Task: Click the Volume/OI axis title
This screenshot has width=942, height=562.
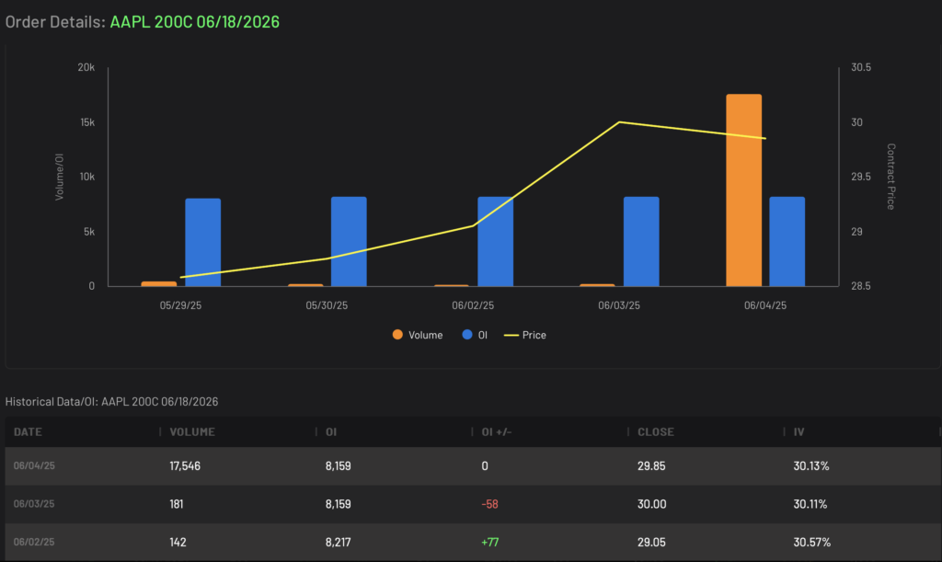Action: 59,177
